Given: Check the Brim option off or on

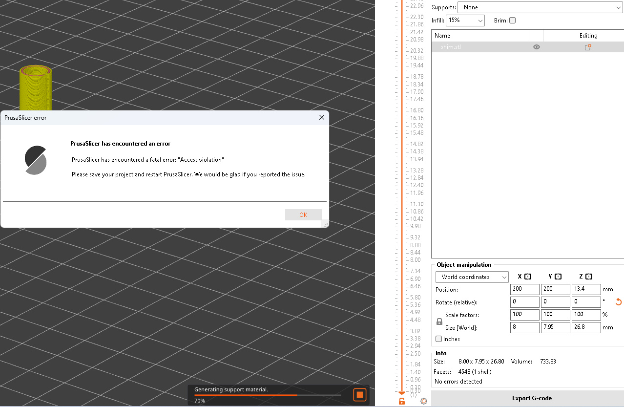Looking at the screenshot, I should 512,20.
